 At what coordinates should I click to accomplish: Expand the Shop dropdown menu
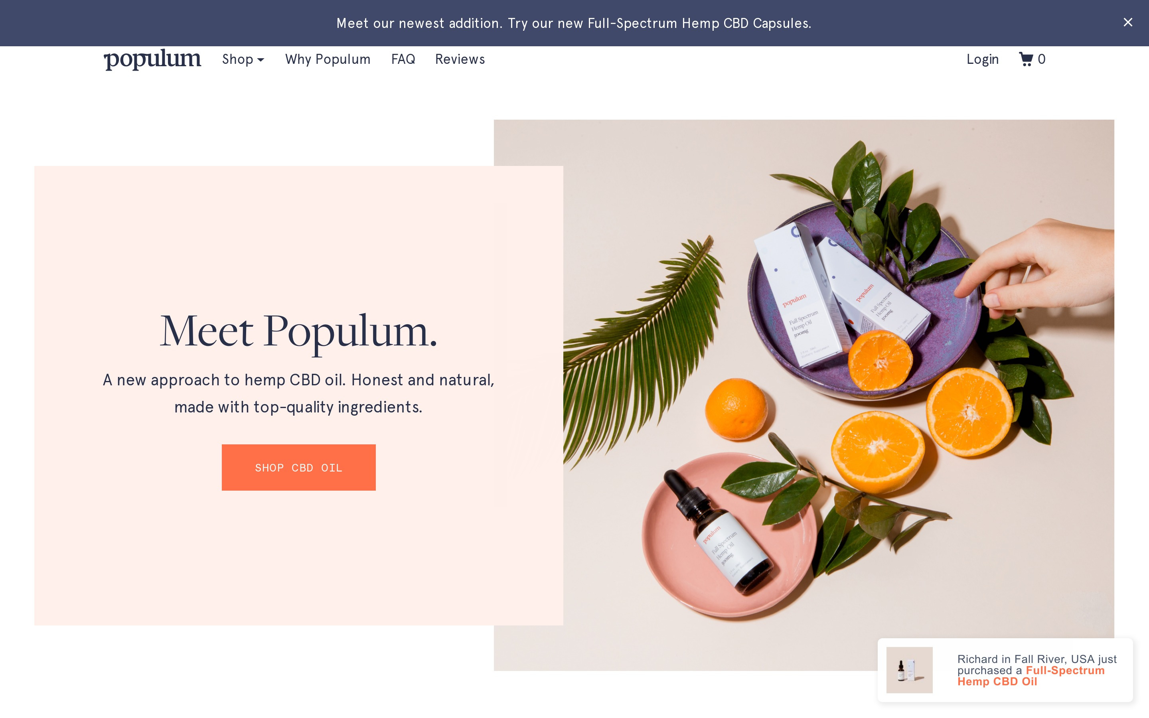click(243, 59)
